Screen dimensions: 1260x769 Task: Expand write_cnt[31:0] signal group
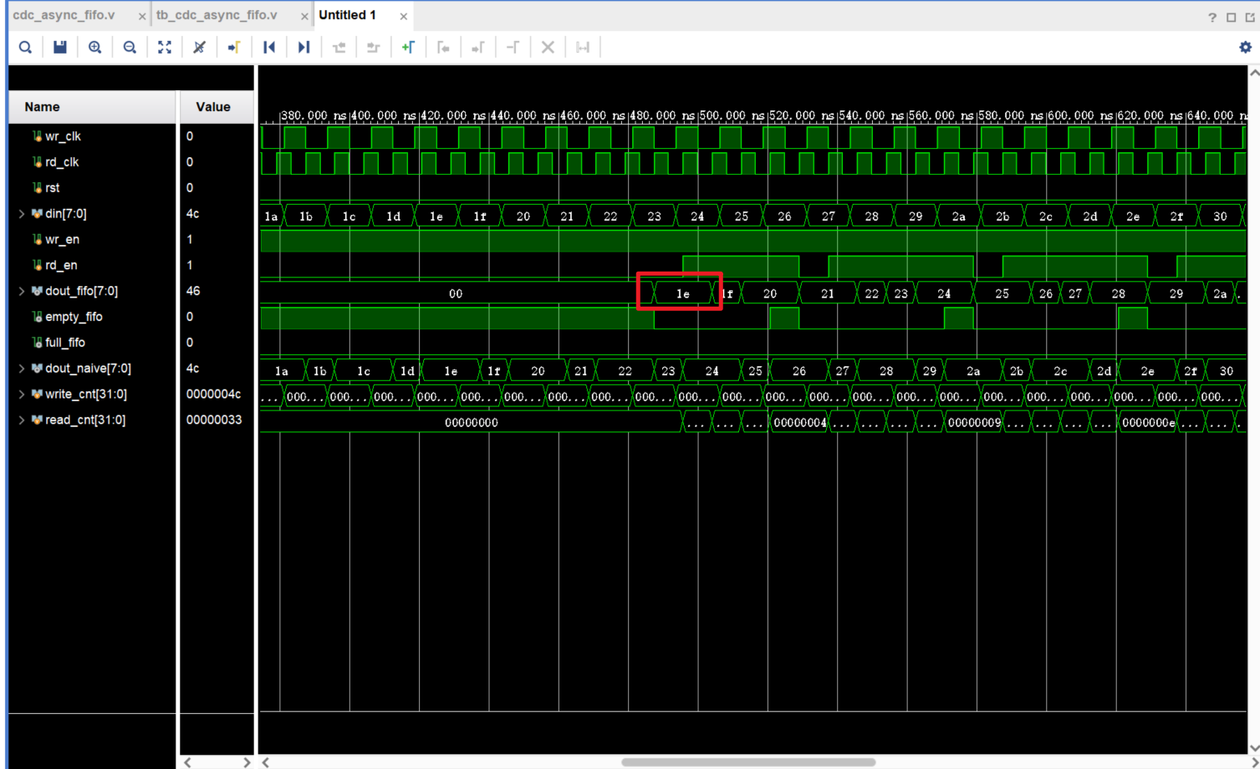22,394
